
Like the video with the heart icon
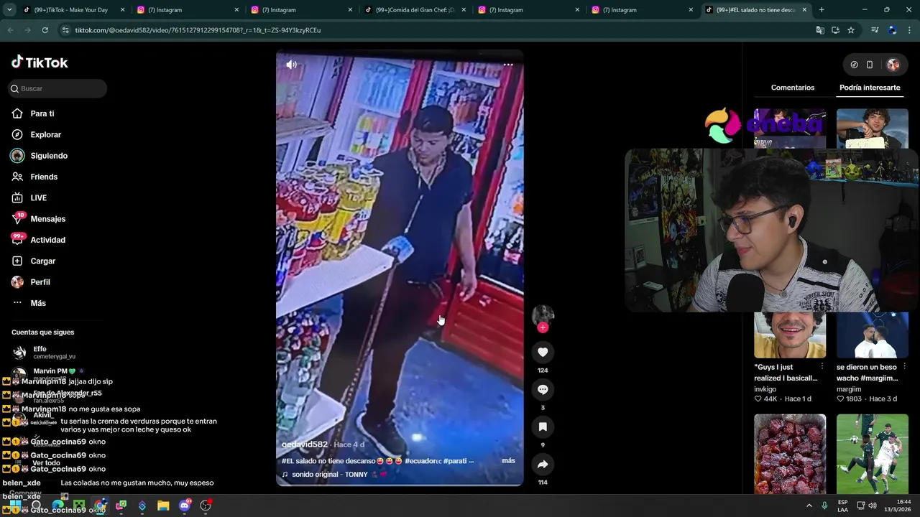click(x=543, y=352)
